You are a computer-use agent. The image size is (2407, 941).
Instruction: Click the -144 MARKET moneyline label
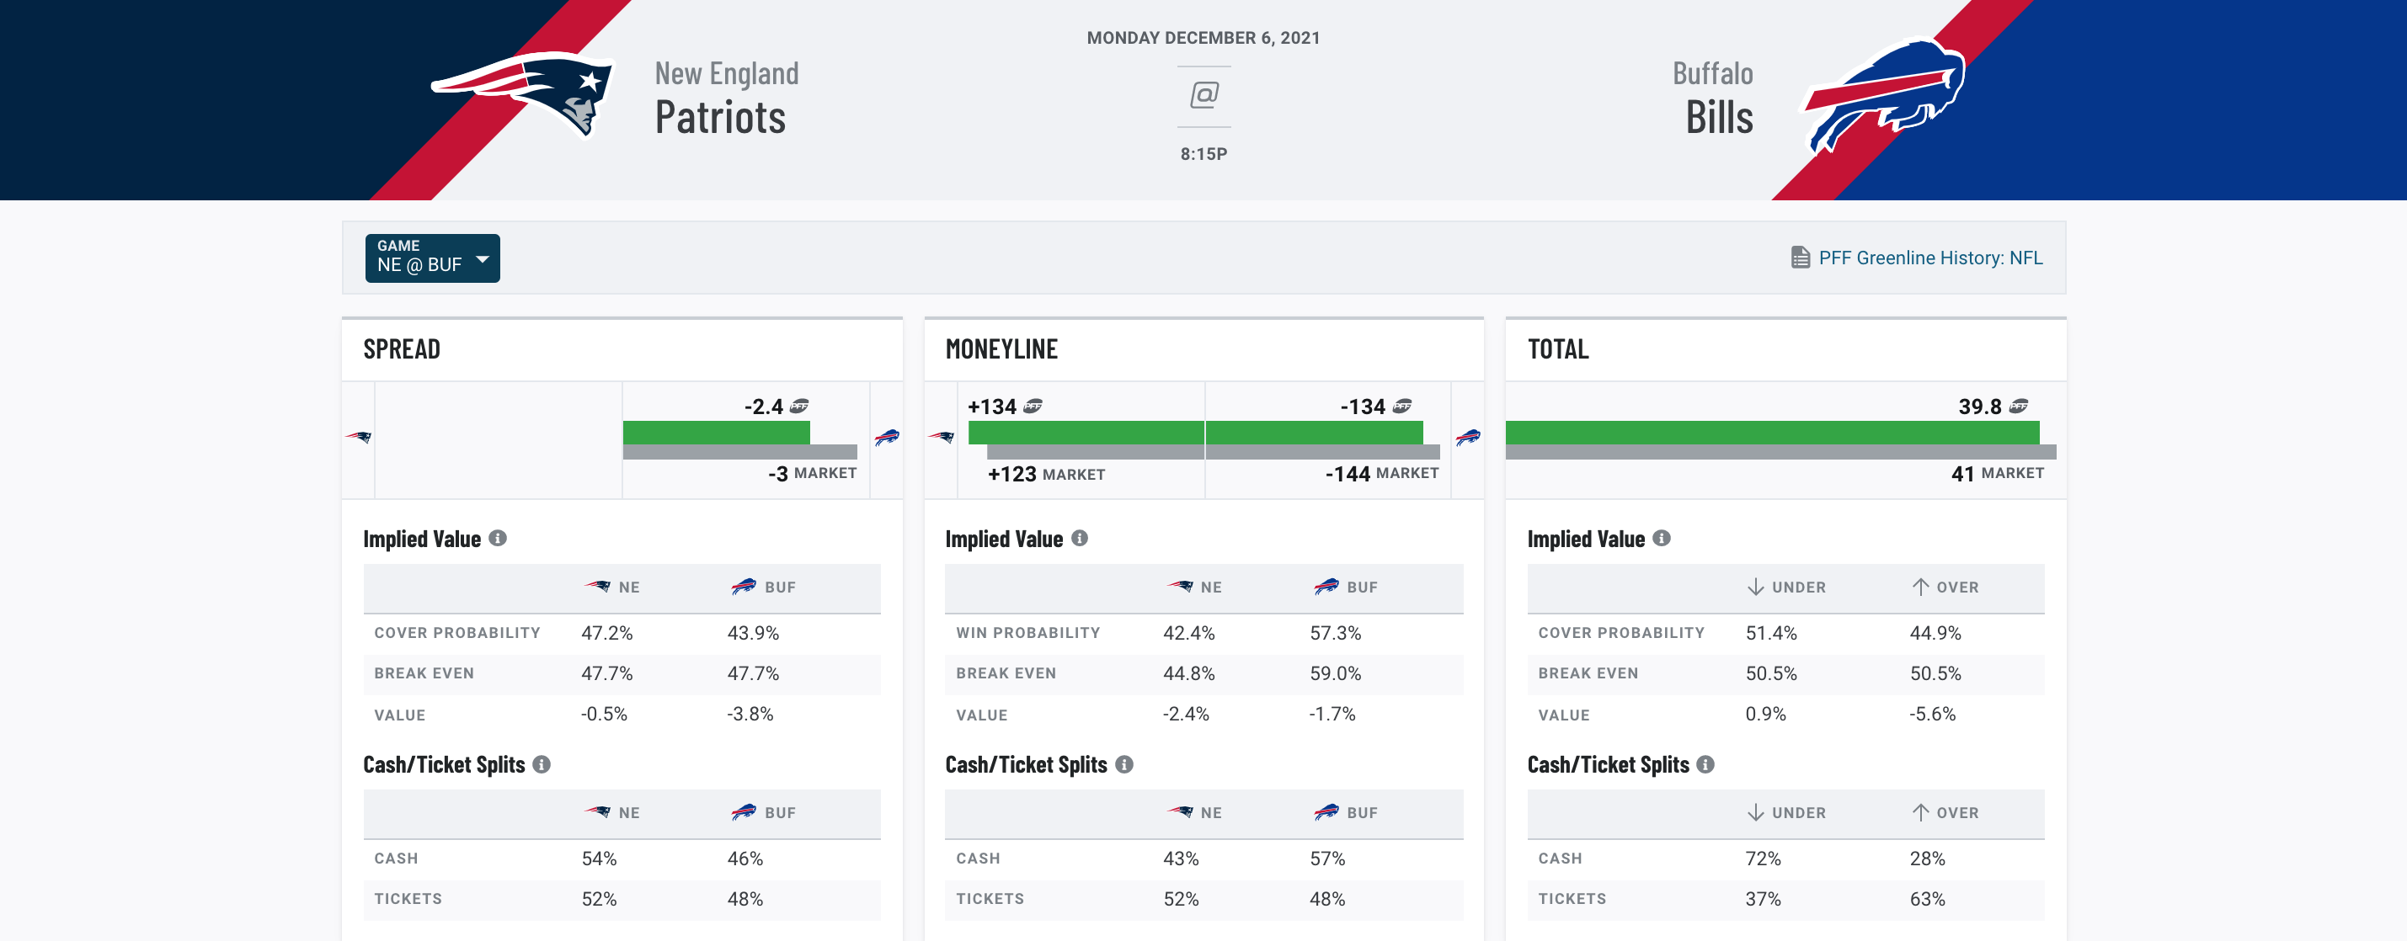(x=1382, y=473)
